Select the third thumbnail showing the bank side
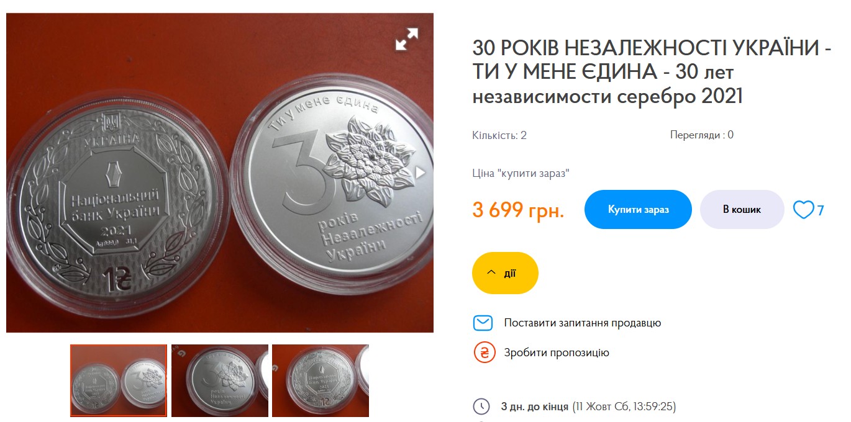The width and height of the screenshot is (851, 422). pos(321,380)
